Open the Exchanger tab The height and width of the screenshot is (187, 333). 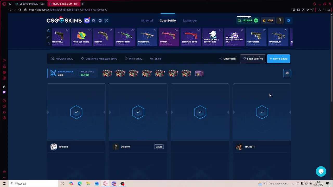pos(190,21)
